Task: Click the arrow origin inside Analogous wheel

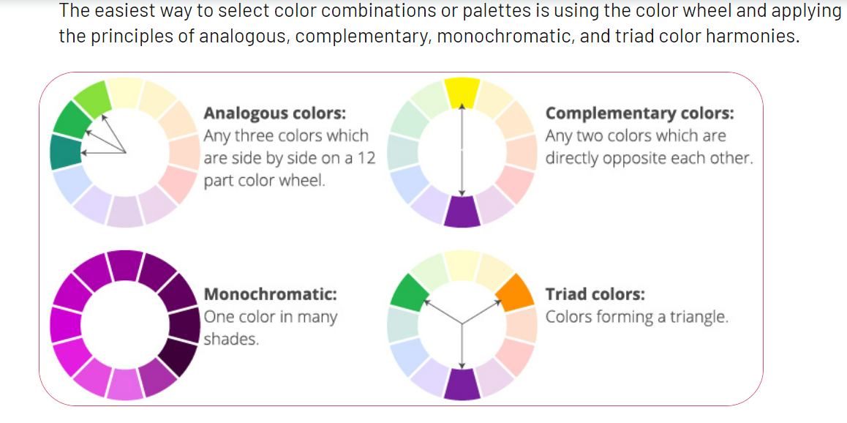Action: coord(126,152)
